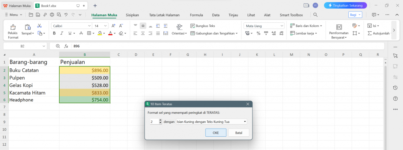
Task: Click the fx insert function icon
Action: click(x=66, y=46)
